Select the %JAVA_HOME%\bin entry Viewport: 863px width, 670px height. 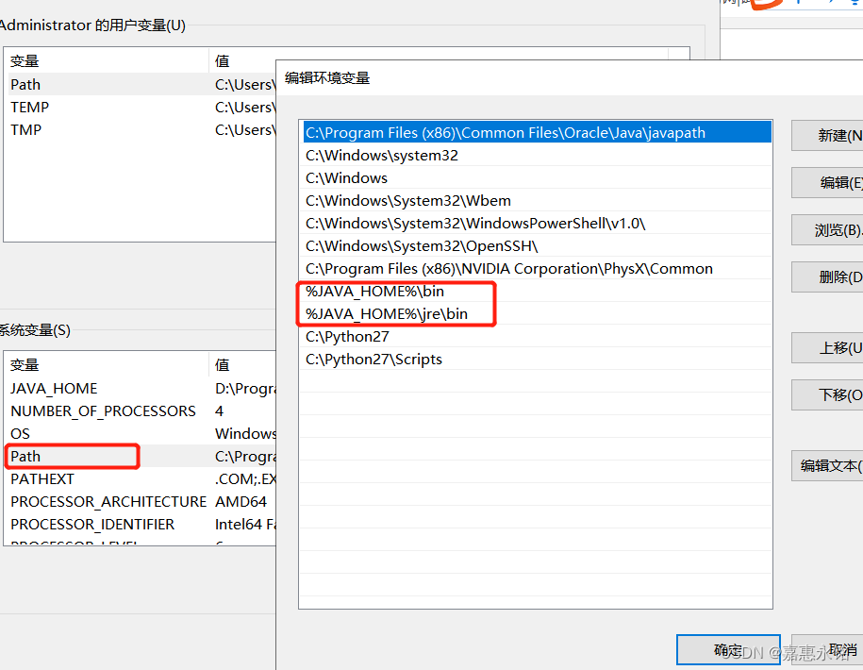tap(537, 292)
